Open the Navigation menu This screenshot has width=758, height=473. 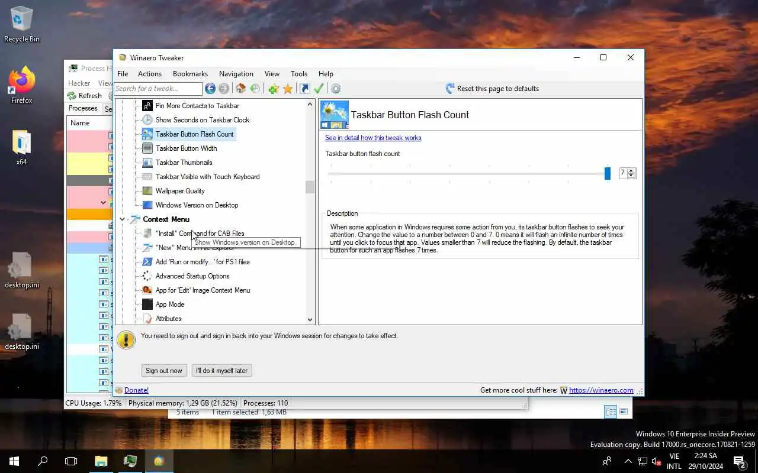pyautogui.click(x=236, y=74)
